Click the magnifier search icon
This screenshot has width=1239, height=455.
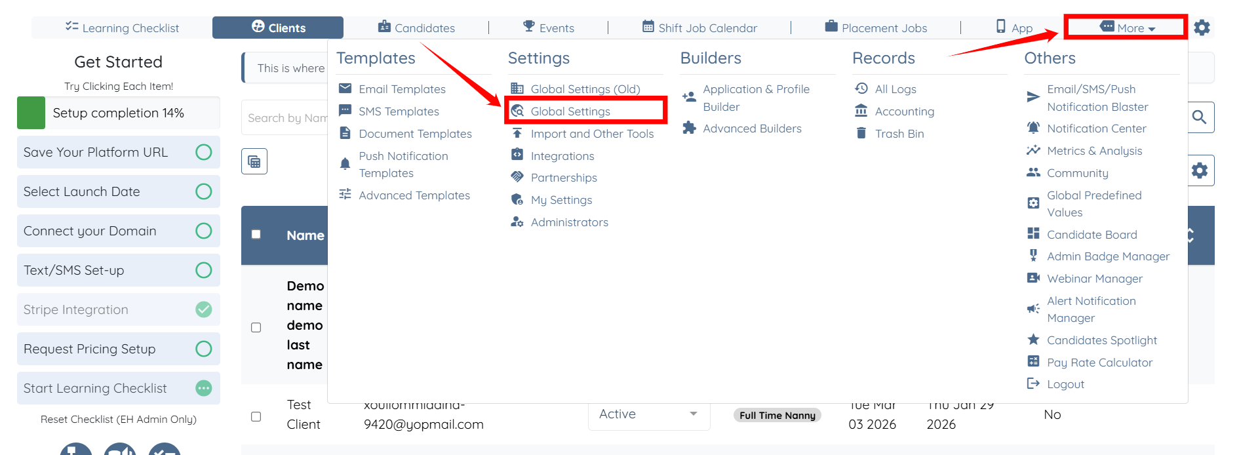coord(1200,117)
